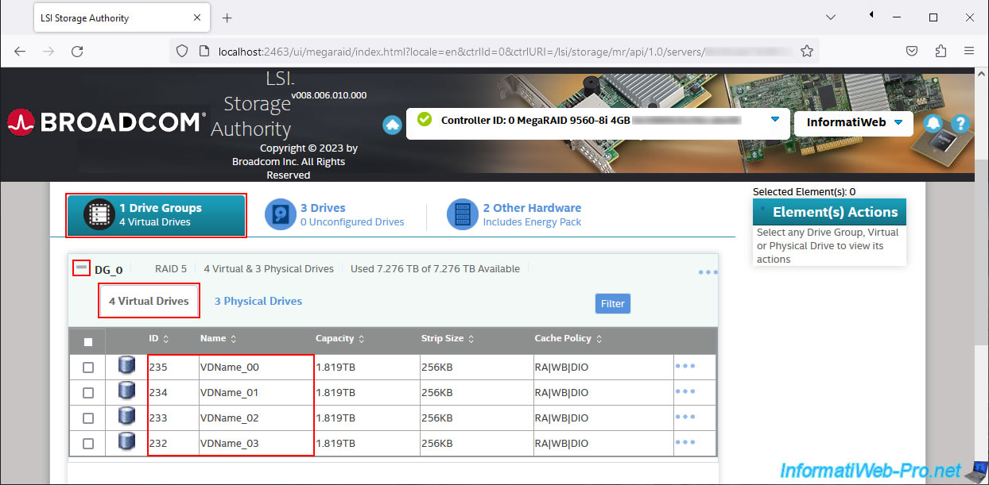Click the Drives disk icon
The width and height of the screenshot is (989, 485).
point(280,215)
